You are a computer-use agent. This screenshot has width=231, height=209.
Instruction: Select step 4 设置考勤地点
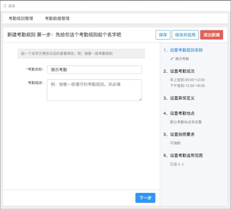(x=179, y=113)
